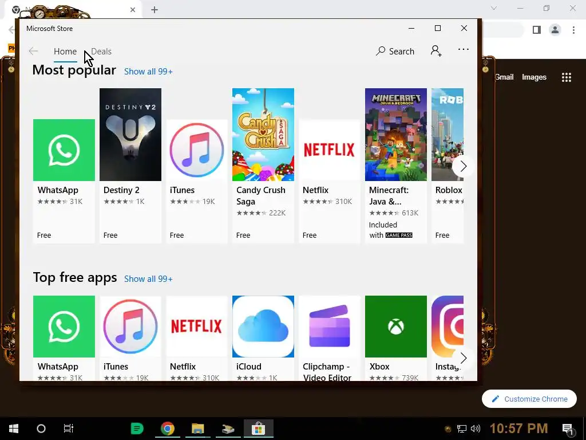Close the current Chrome tab
The image size is (586, 440).
(133, 10)
